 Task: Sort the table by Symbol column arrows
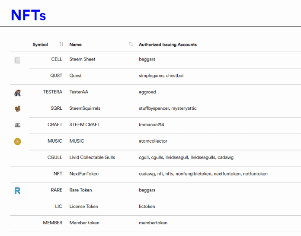tap(61, 44)
